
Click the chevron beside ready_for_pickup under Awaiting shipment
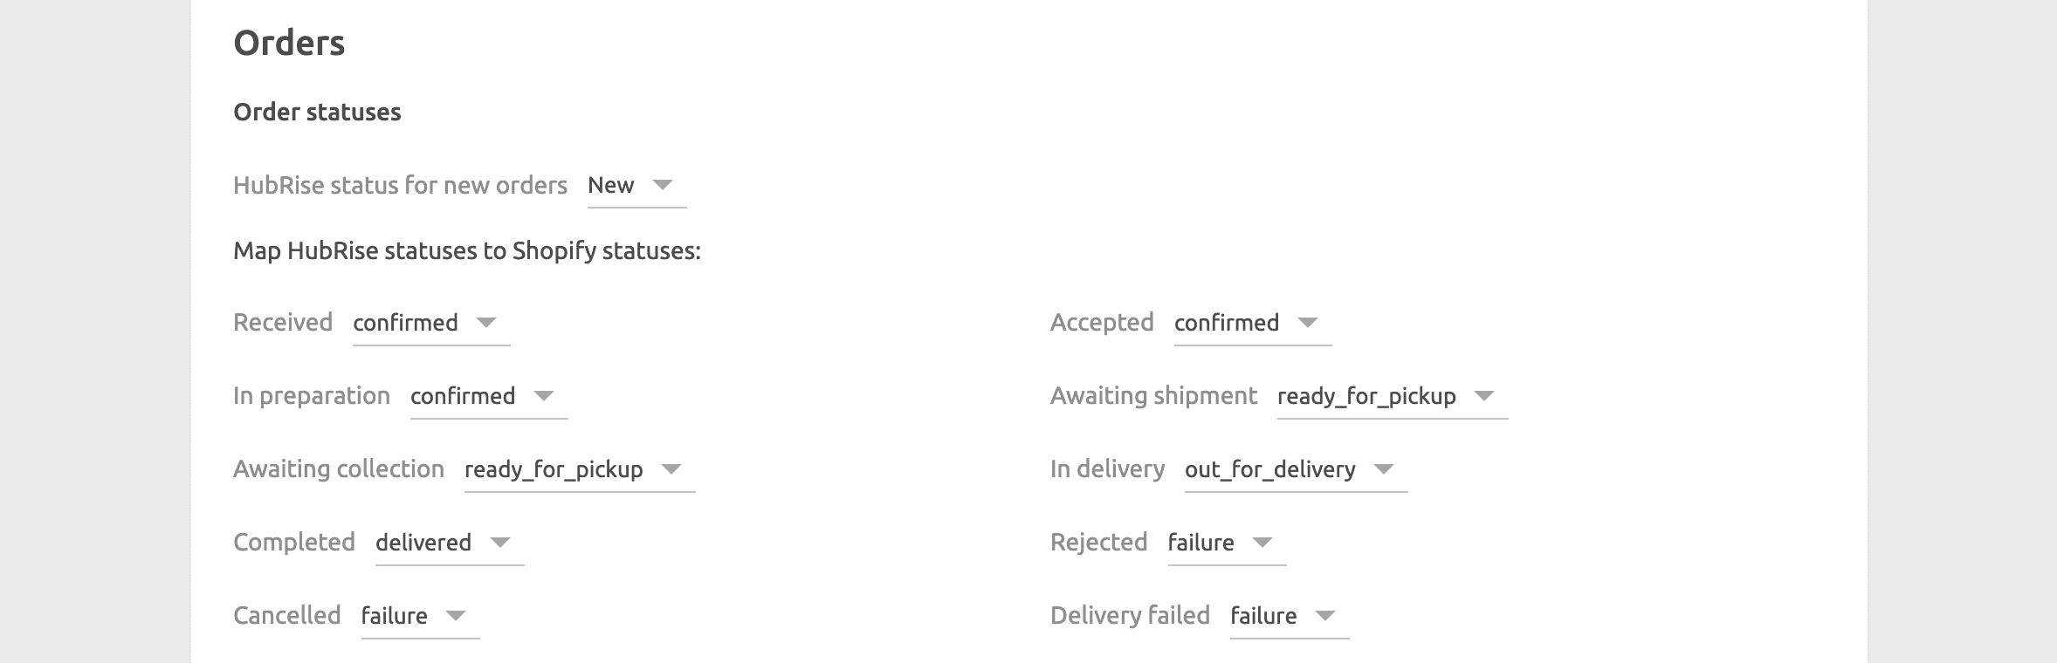tap(1482, 397)
